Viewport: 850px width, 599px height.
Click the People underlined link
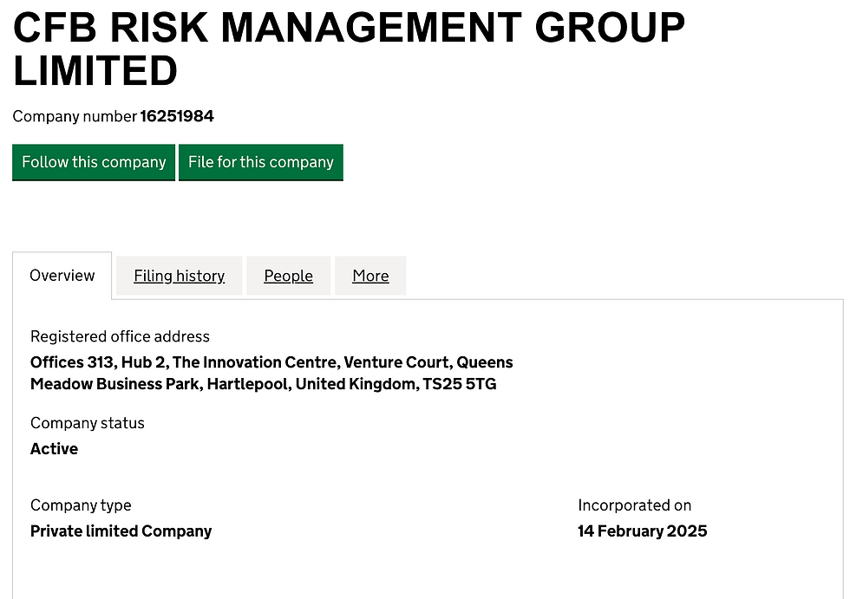pyautogui.click(x=288, y=276)
